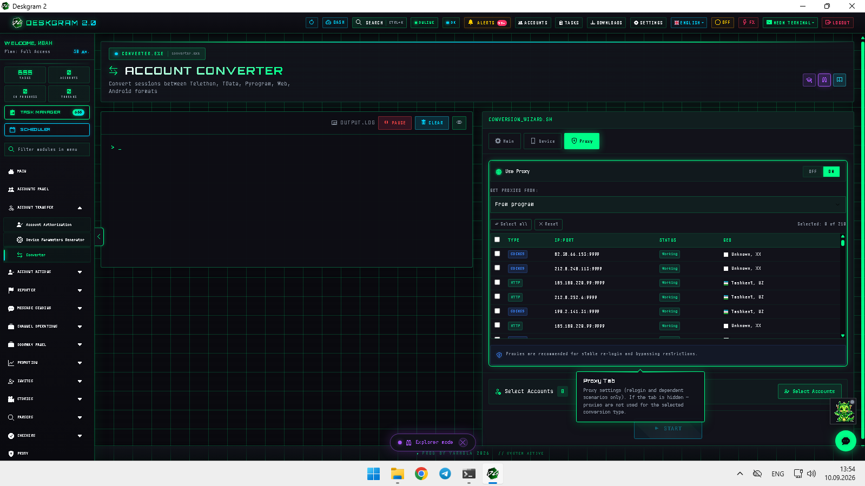Check the proxy 198.2.141.31:9999 row
The height and width of the screenshot is (486, 865).
[497, 311]
